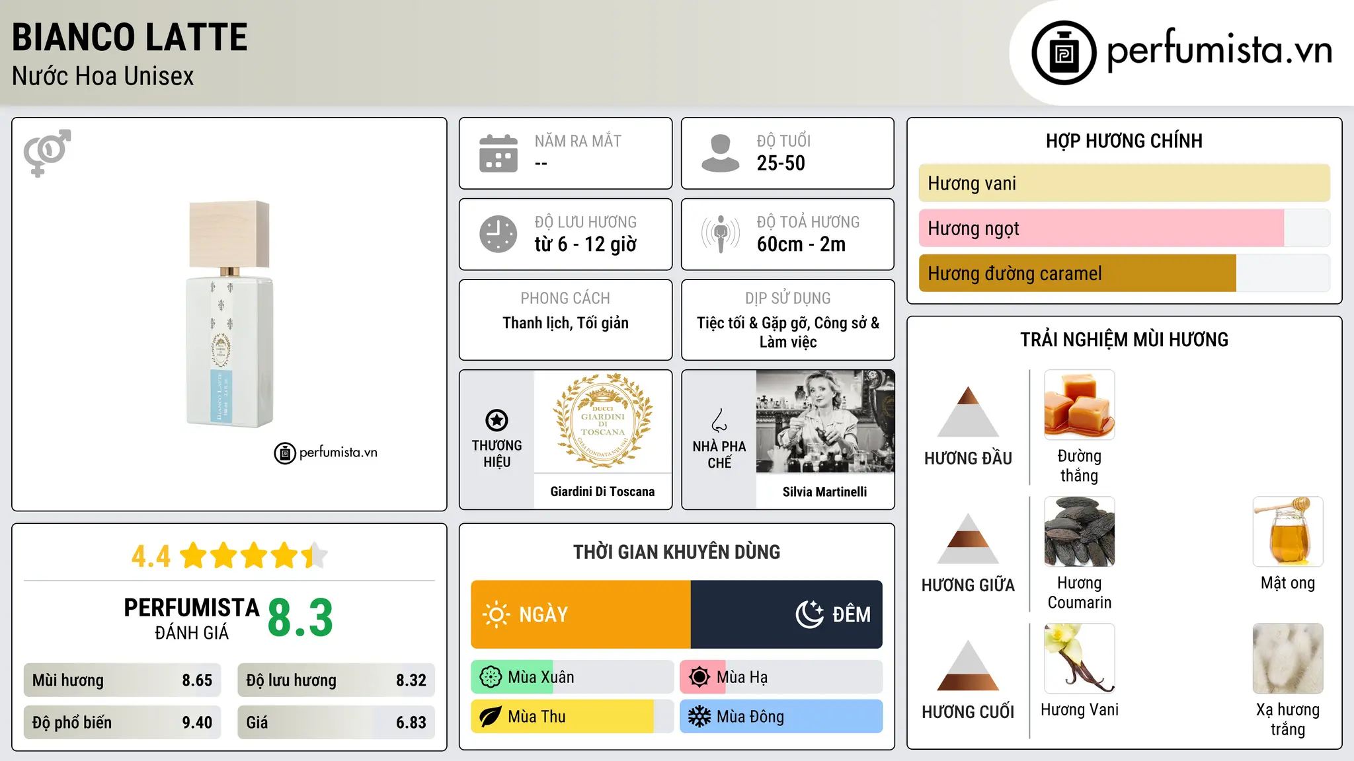Image resolution: width=1354 pixels, height=761 pixels.
Task: Open the Bianco Latte bottle image
Action: click(229, 314)
